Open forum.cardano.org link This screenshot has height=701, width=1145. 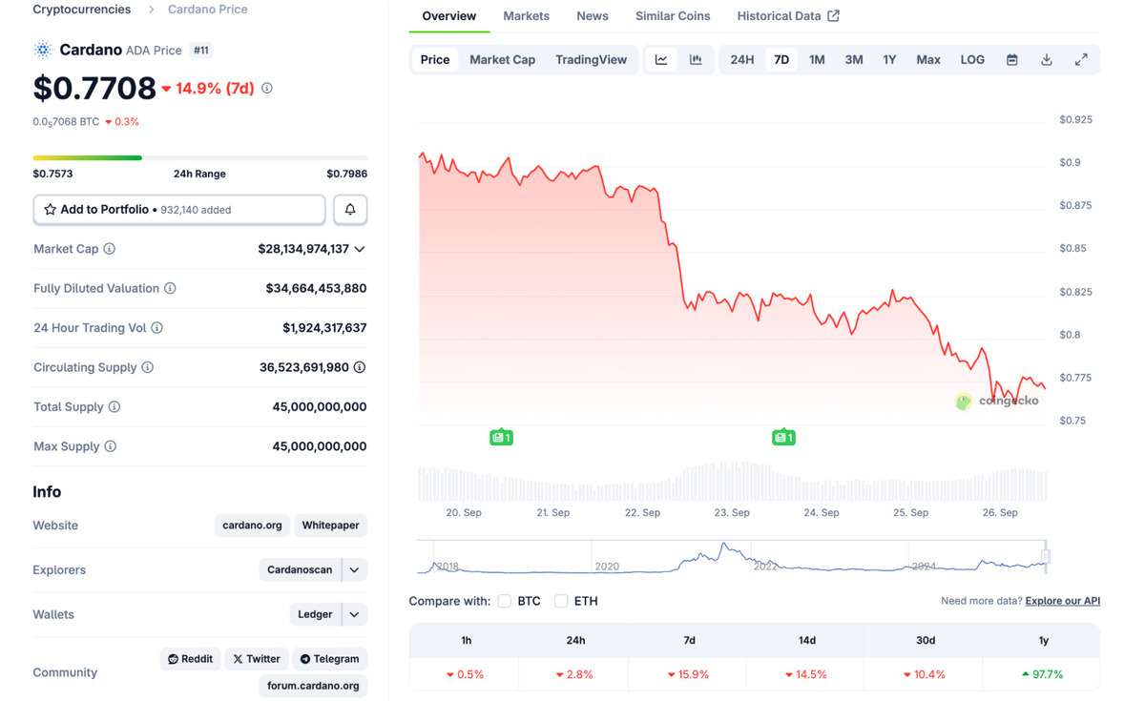tap(313, 686)
